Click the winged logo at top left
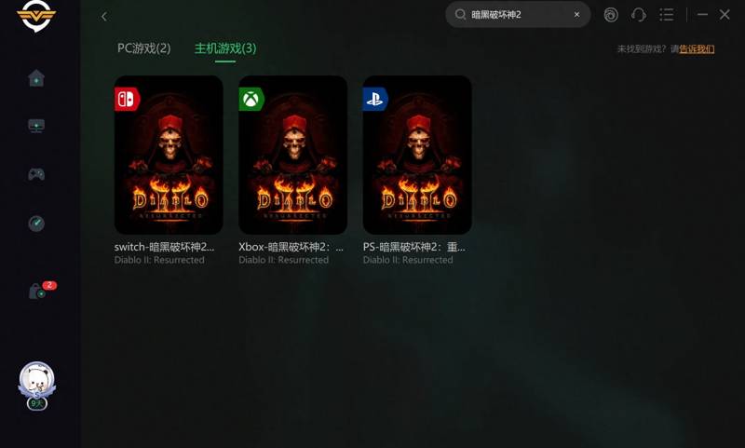This screenshot has height=448, width=745. 36,16
